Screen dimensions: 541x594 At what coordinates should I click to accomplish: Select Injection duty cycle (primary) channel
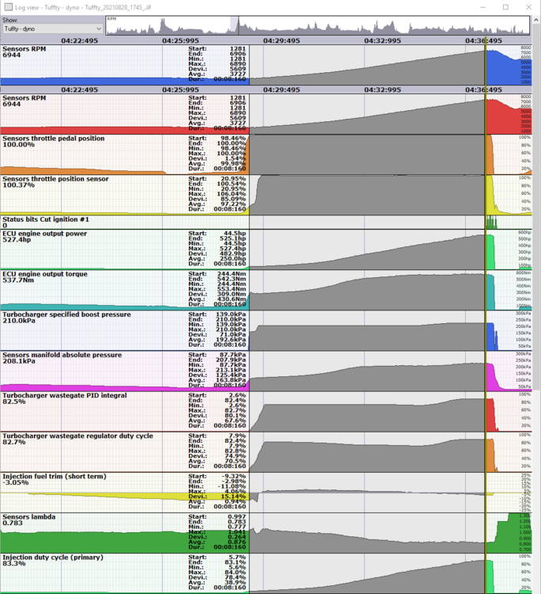point(53,558)
